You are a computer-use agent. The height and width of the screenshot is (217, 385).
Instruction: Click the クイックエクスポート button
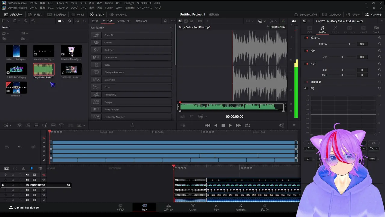point(306,14)
